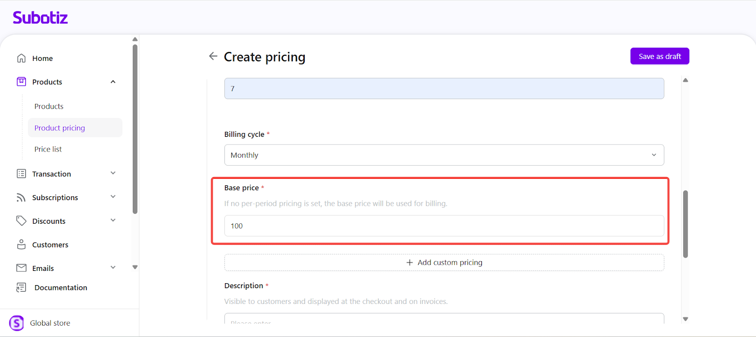
Task: Expand the Transaction section chevron
Action: [113, 173]
